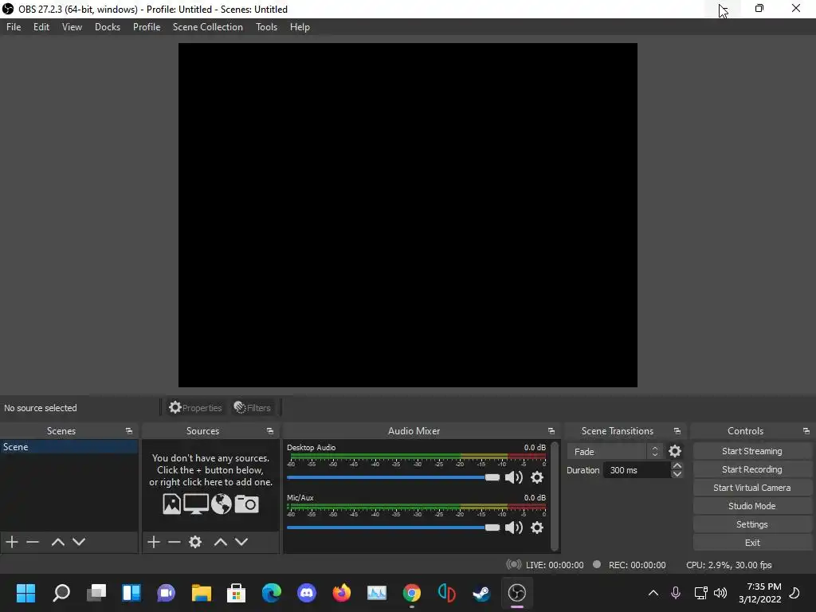This screenshot has height=612, width=816.
Task: Open Steam from the taskbar
Action: click(x=481, y=592)
